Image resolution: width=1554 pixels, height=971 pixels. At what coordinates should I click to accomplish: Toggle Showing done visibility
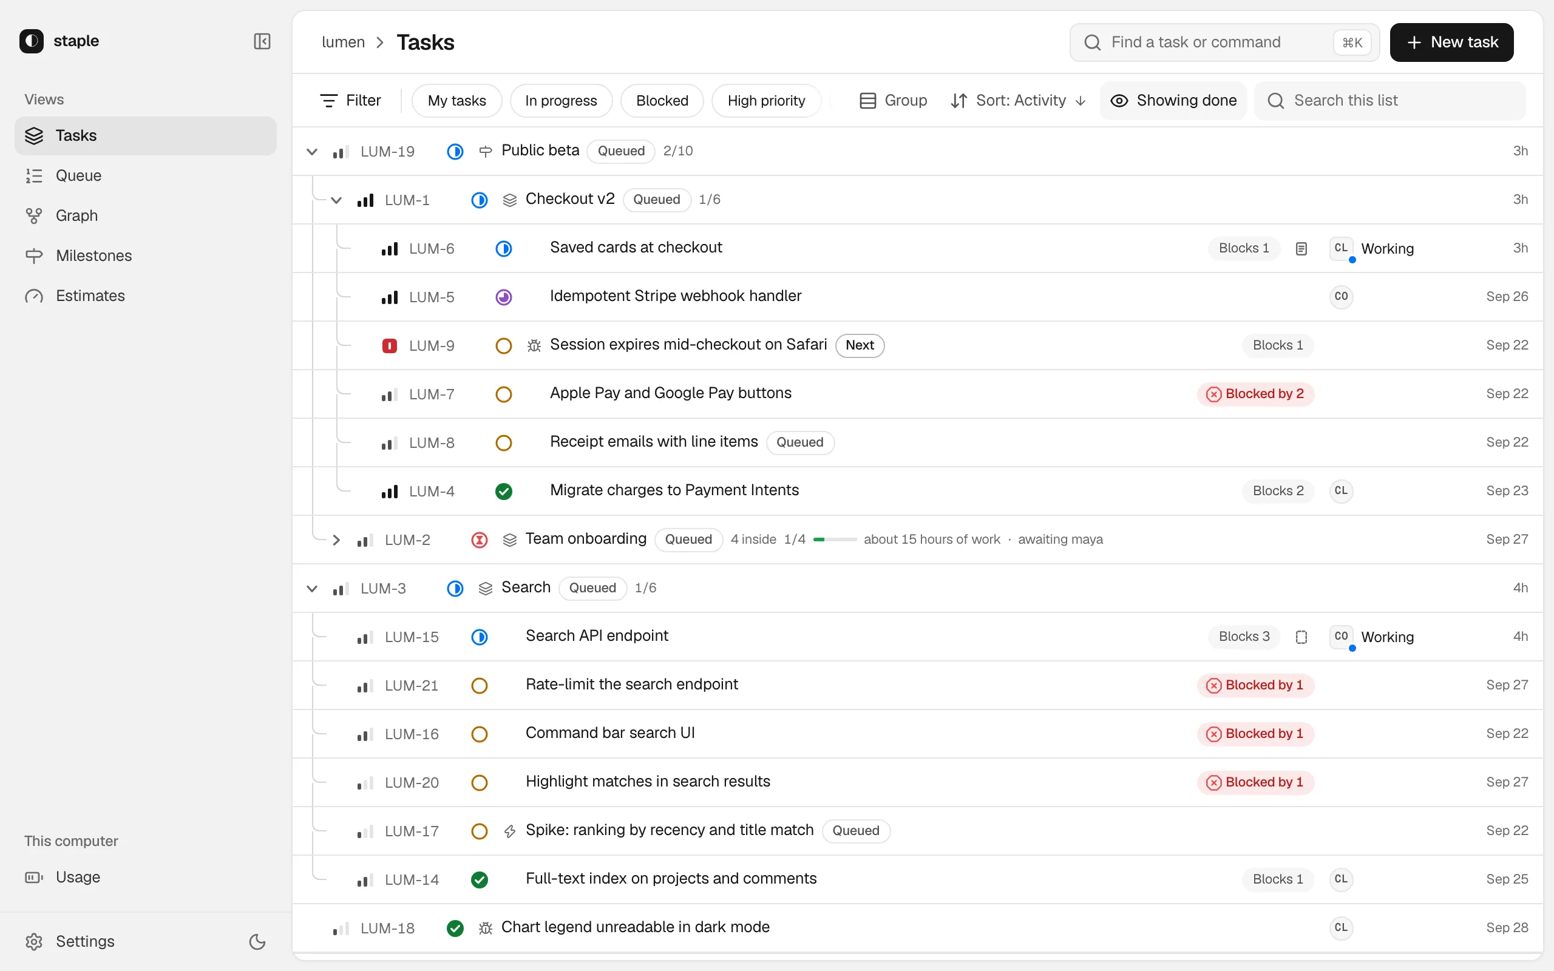pos(1173,101)
